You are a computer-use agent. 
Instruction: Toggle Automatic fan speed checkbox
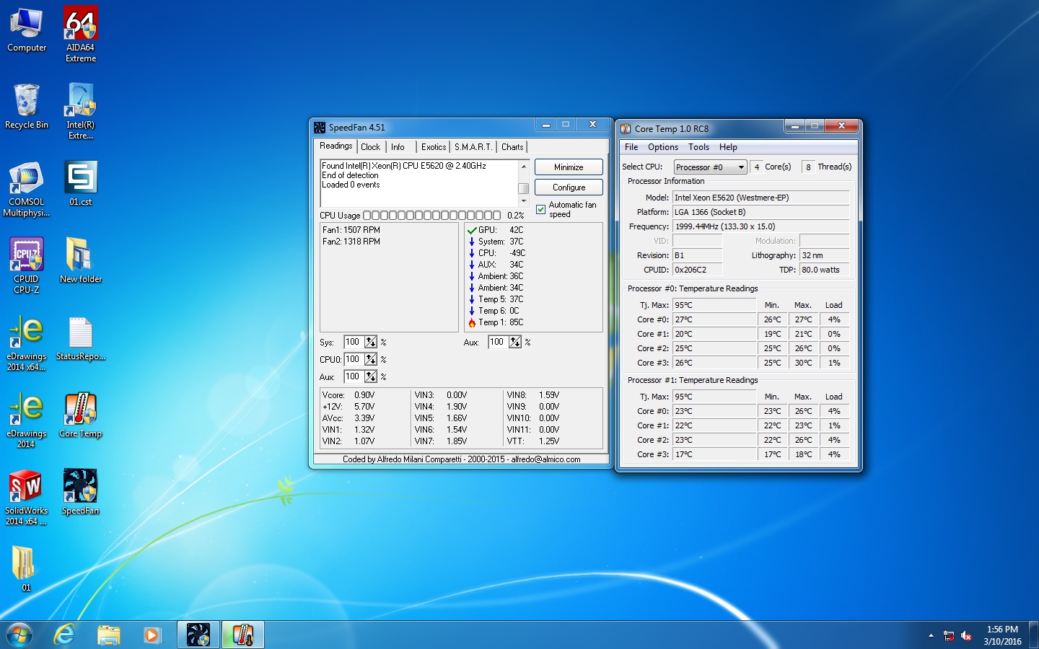click(541, 209)
